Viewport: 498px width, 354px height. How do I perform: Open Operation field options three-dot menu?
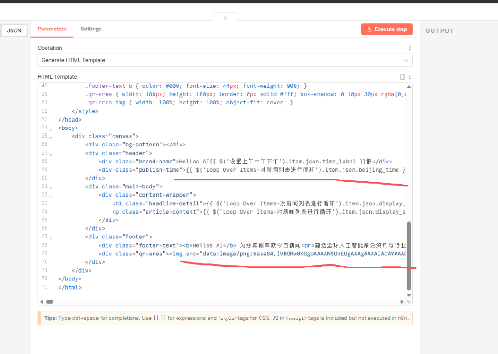click(409, 48)
